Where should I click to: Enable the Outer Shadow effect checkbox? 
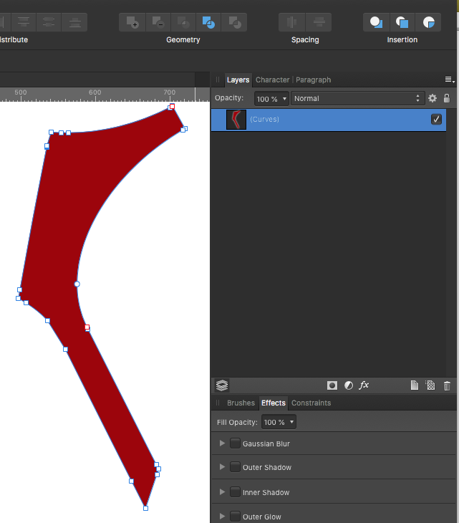click(x=235, y=467)
